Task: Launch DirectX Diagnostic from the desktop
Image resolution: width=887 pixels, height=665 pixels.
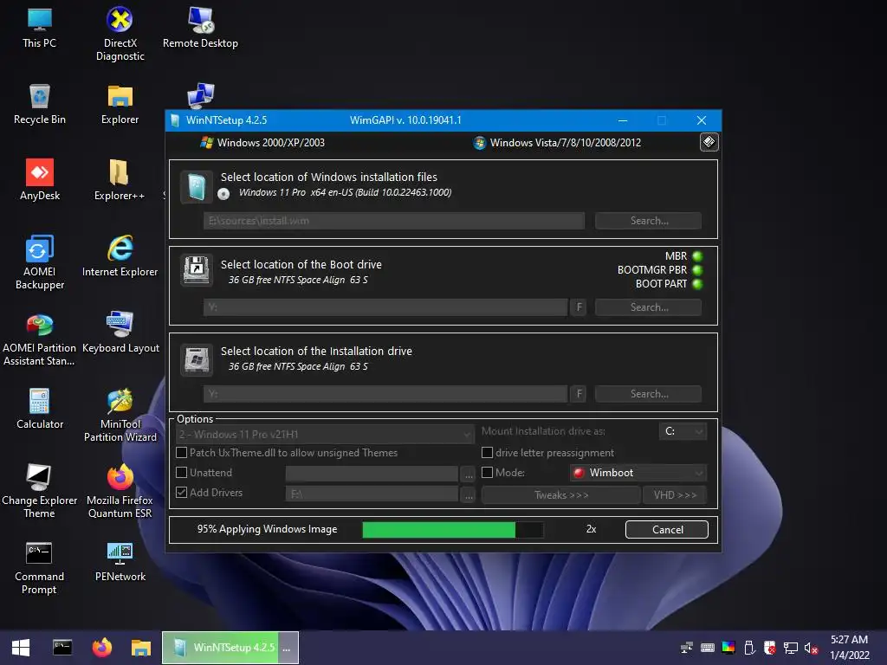Action: (x=120, y=34)
